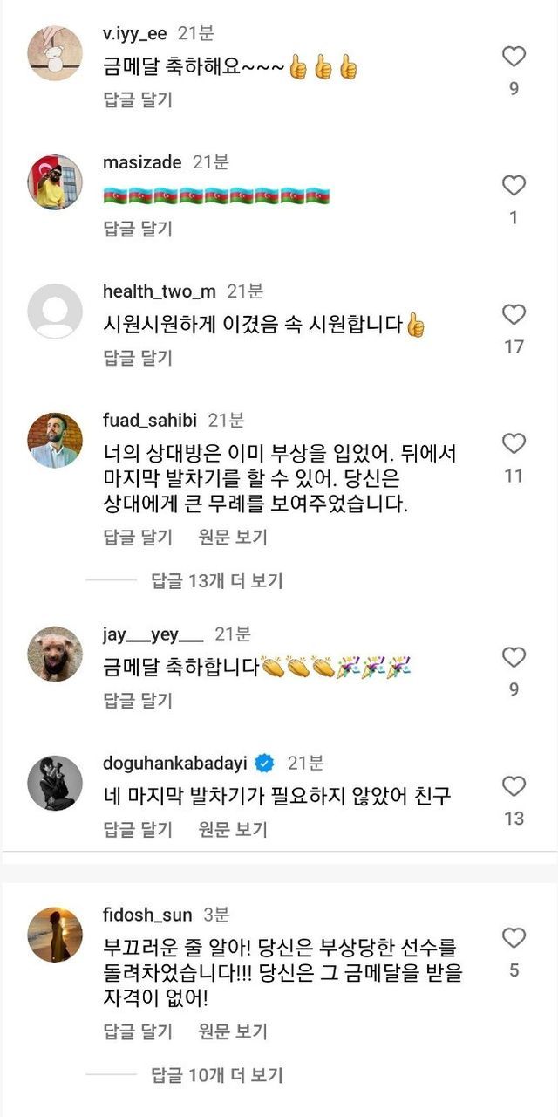Reply to health_two_m's comment

pos(138,357)
